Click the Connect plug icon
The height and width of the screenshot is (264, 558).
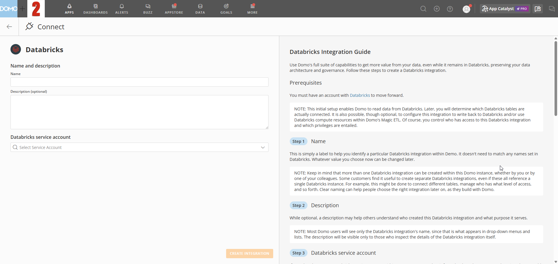(x=29, y=26)
